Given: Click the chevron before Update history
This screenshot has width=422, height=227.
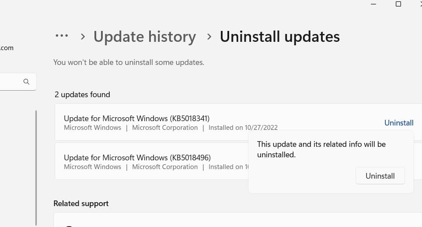Looking at the screenshot, I should (83, 37).
